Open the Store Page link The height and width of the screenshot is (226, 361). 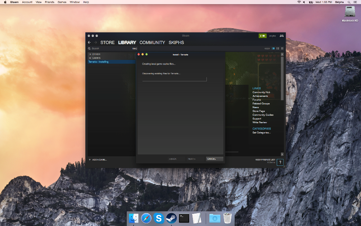tap(259, 111)
